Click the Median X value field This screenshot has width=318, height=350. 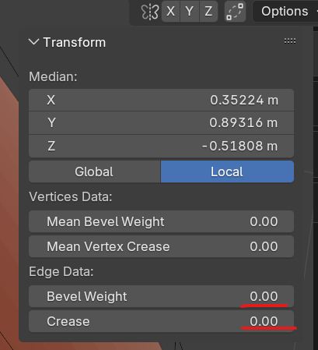click(x=161, y=100)
